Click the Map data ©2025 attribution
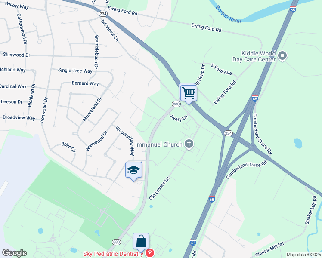Screen dimensions: 322x258 pyautogui.click(x=304, y=255)
